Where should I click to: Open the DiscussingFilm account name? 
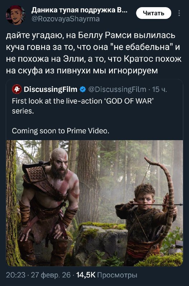point(51,89)
